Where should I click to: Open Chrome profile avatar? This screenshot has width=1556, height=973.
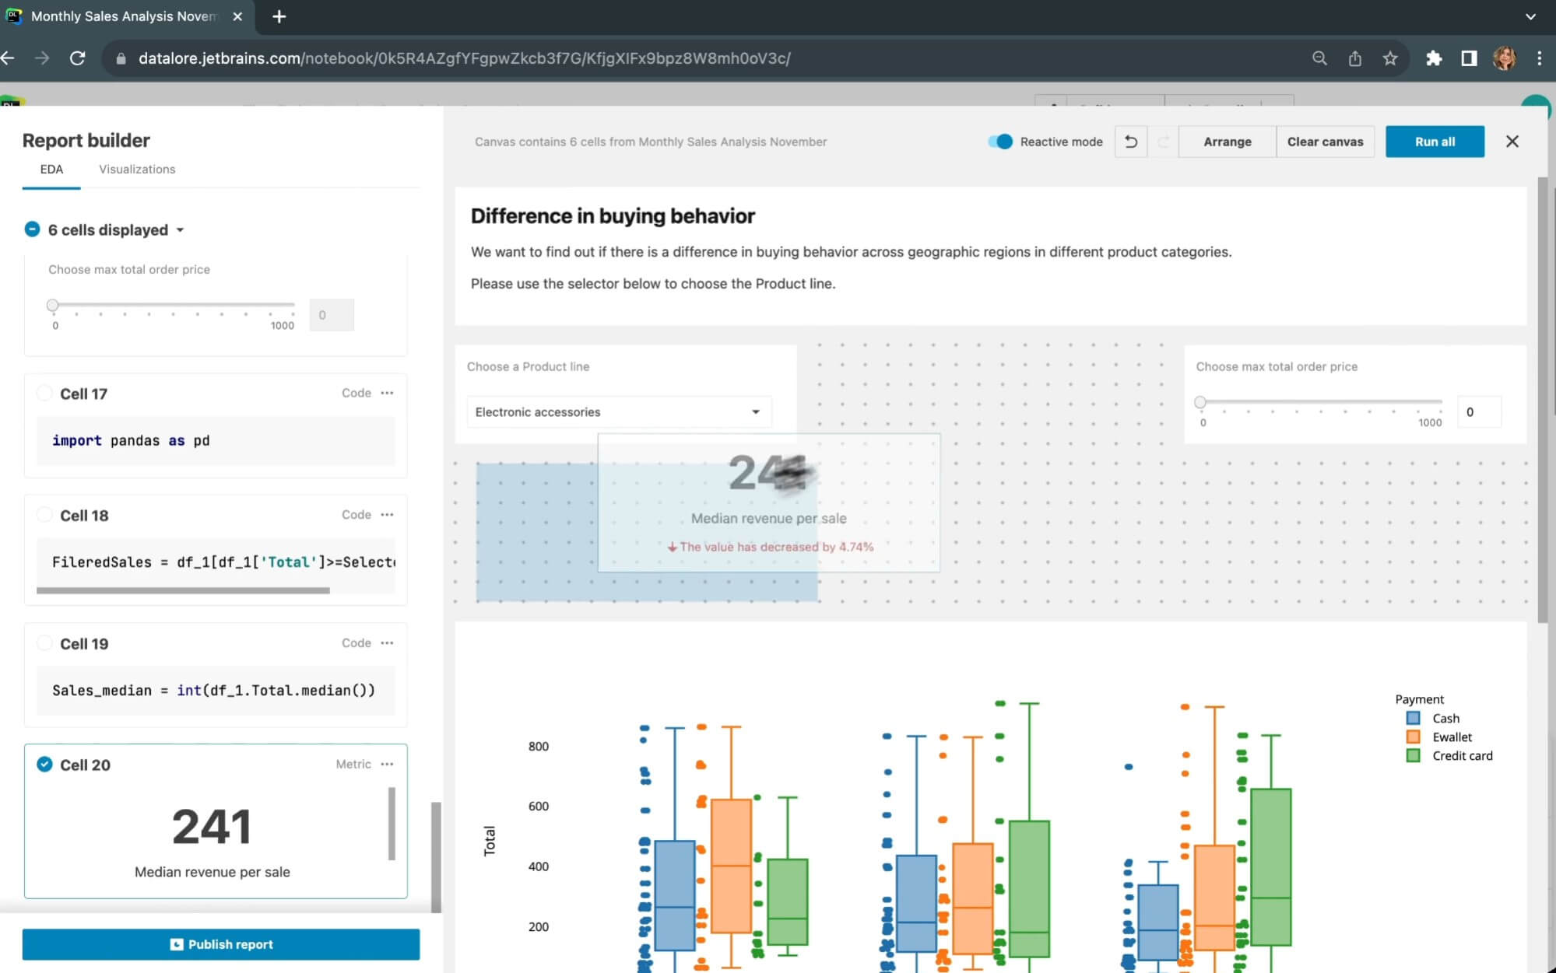tap(1504, 58)
